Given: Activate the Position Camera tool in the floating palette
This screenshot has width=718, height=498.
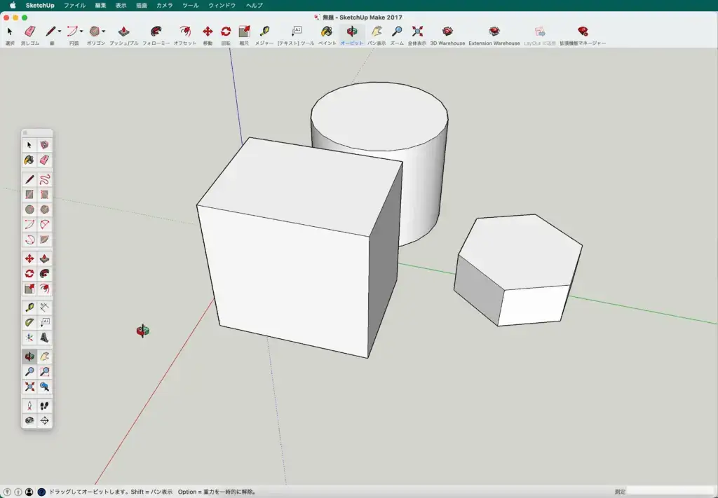Looking at the screenshot, I should pyautogui.click(x=29, y=406).
